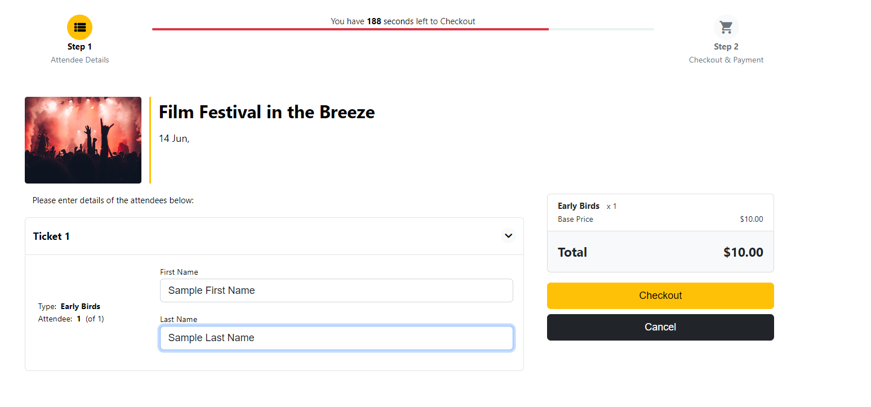Click the Step 1 list icon

[x=79, y=27]
